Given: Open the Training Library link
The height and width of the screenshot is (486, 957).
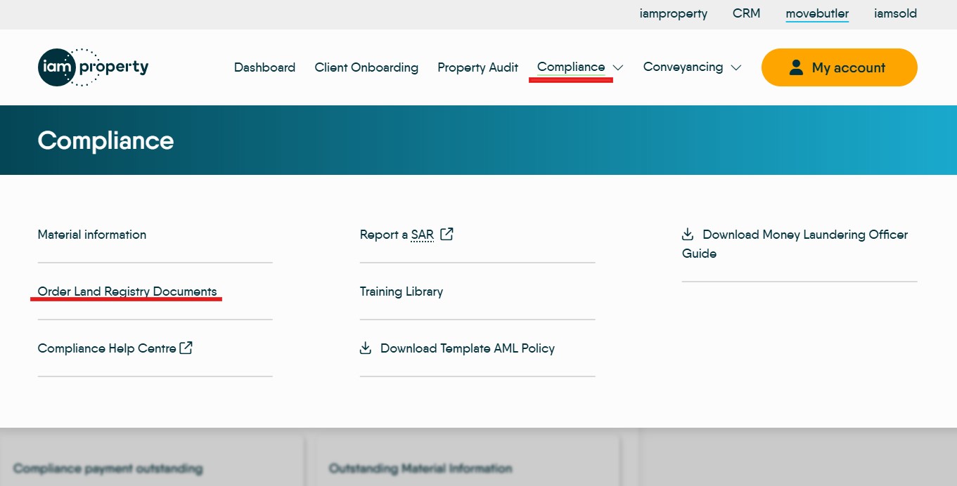Looking at the screenshot, I should coord(401,291).
